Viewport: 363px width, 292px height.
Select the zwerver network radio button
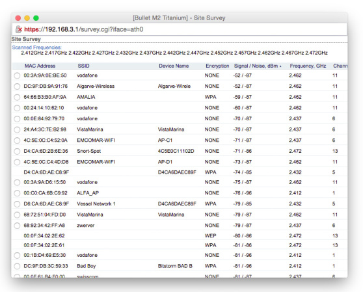point(17,226)
